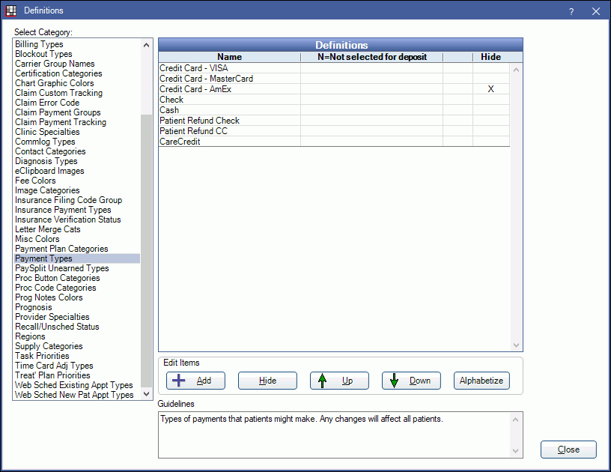Screen dimensions: 611x472
Task: Pick Insurance Filing Code Group category
Action: tap(77, 200)
